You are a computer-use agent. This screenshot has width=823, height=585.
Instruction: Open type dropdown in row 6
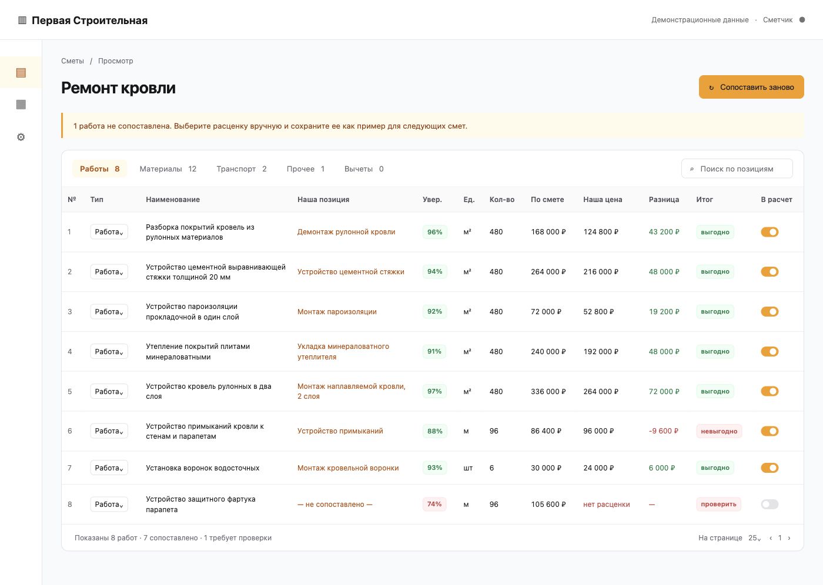point(109,431)
